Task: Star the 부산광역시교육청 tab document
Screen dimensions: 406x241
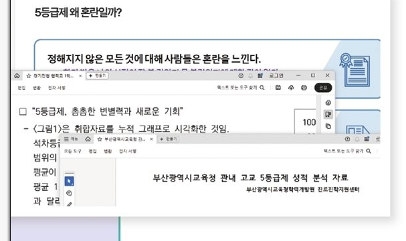Action: tap(100, 140)
